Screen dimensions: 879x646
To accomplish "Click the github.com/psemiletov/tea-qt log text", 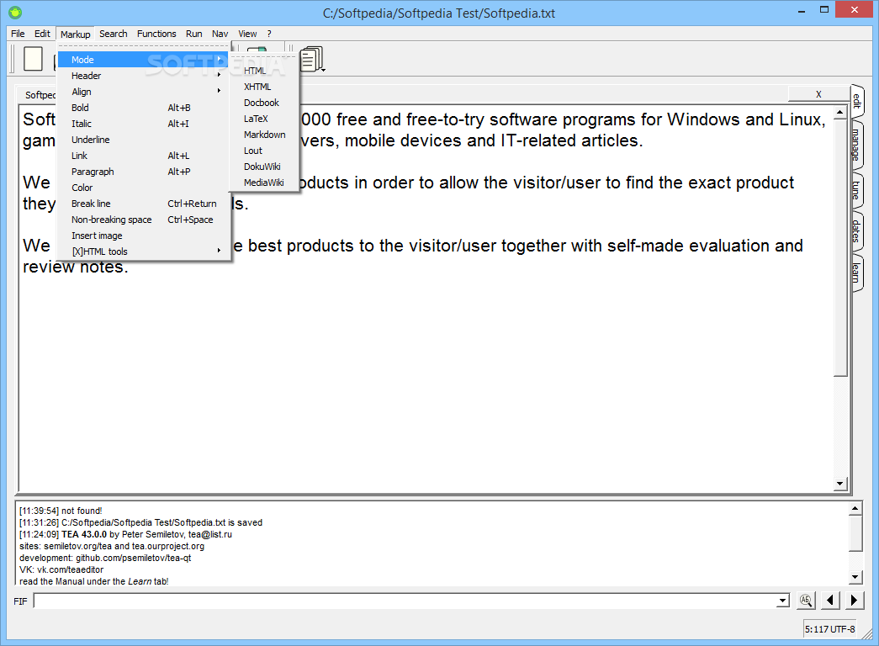I will click(x=134, y=558).
